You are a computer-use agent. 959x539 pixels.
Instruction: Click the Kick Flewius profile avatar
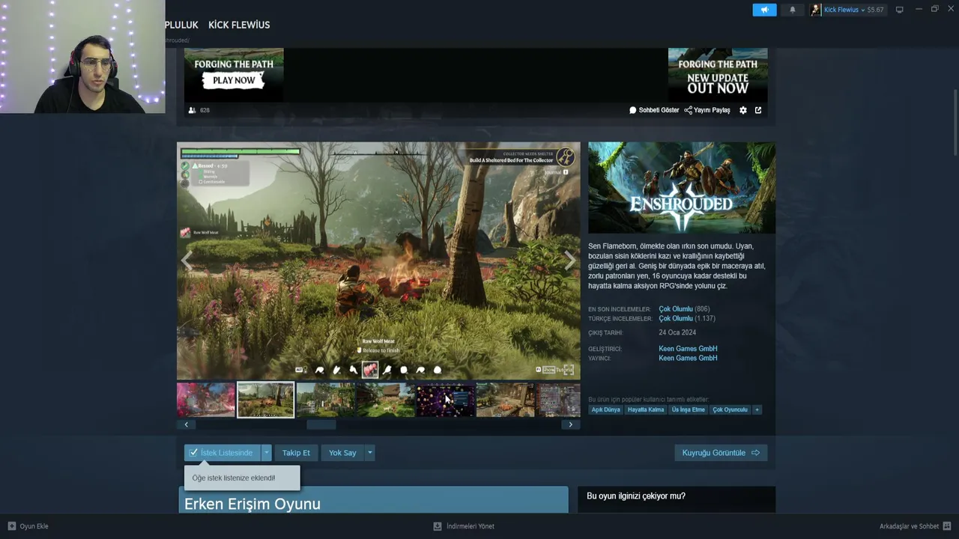816,10
